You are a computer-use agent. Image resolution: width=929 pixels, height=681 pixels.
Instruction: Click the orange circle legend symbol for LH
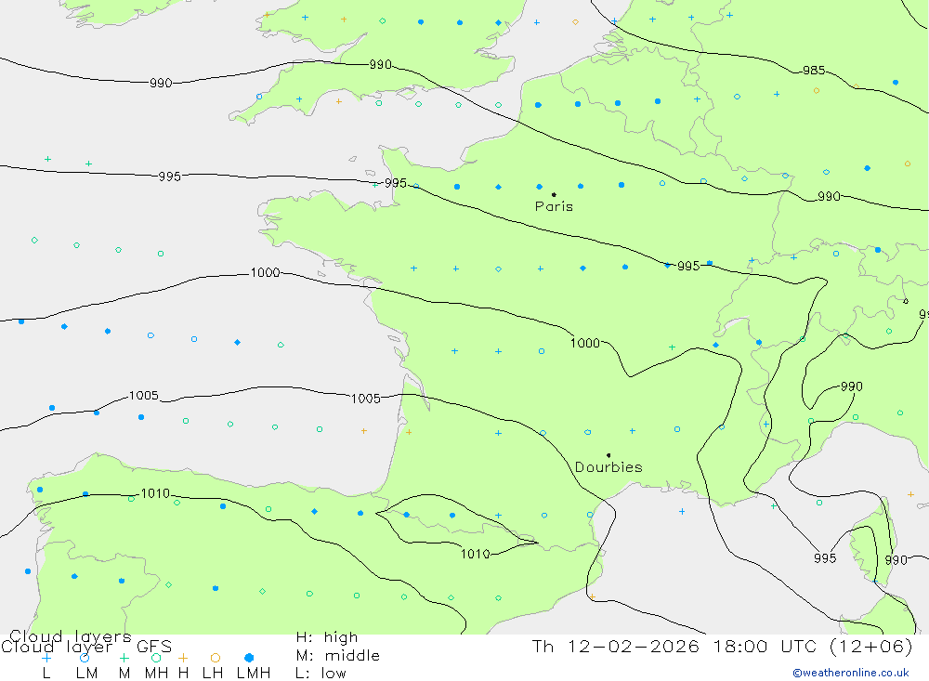[216, 658]
